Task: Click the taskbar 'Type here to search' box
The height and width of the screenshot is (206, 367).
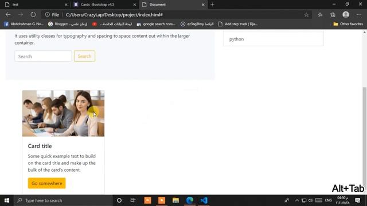Action: pos(63,200)
